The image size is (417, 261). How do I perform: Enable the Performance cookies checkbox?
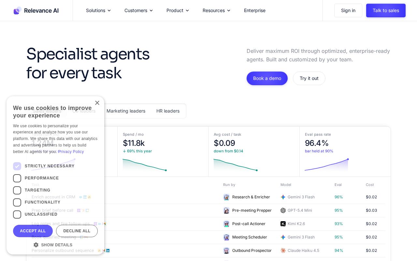(17, 178)
